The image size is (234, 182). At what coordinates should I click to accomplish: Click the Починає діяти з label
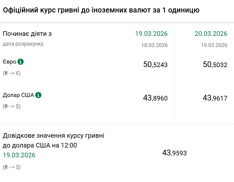(x=27, y=34)
